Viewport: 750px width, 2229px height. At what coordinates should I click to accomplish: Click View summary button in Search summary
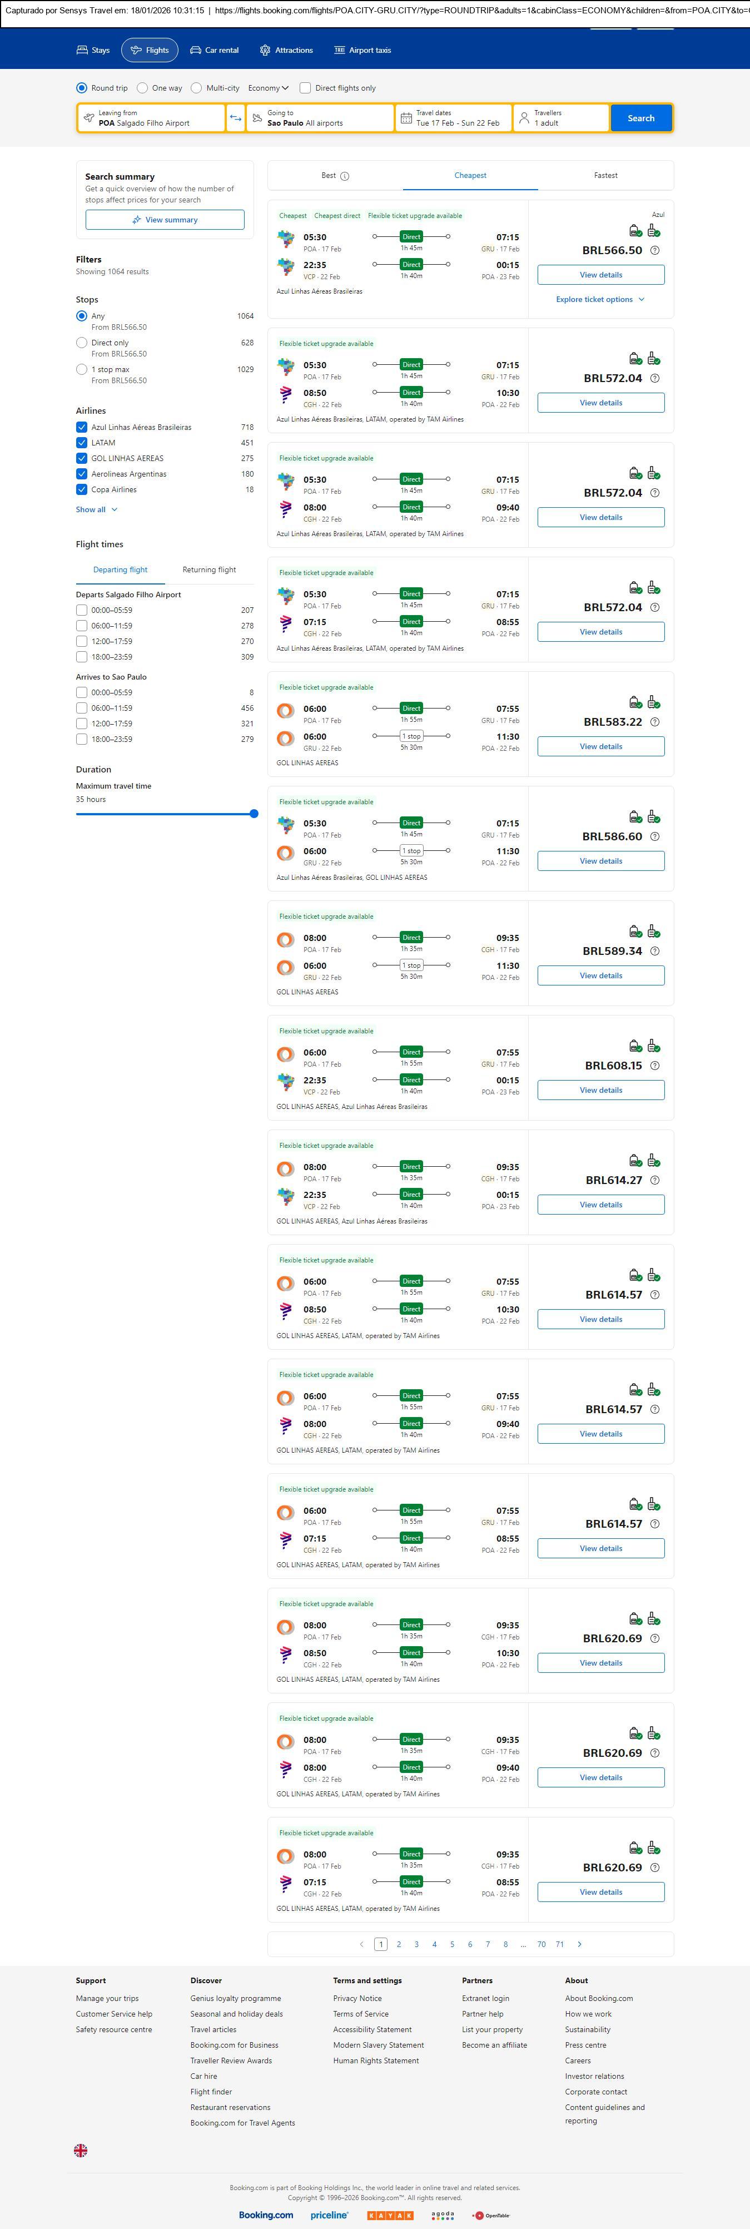(165, 220)
